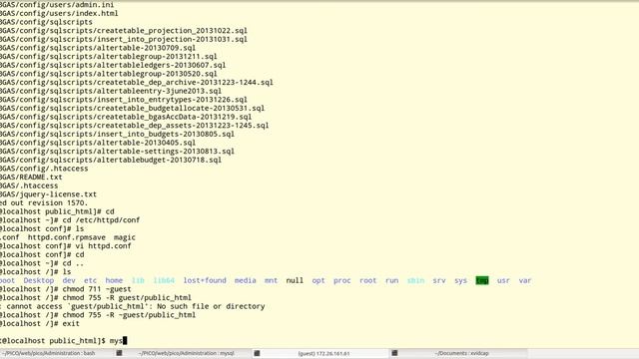This screenshot has width=639, height=359.
Task: Click the 'dev' directory entry
Action: 69,280
